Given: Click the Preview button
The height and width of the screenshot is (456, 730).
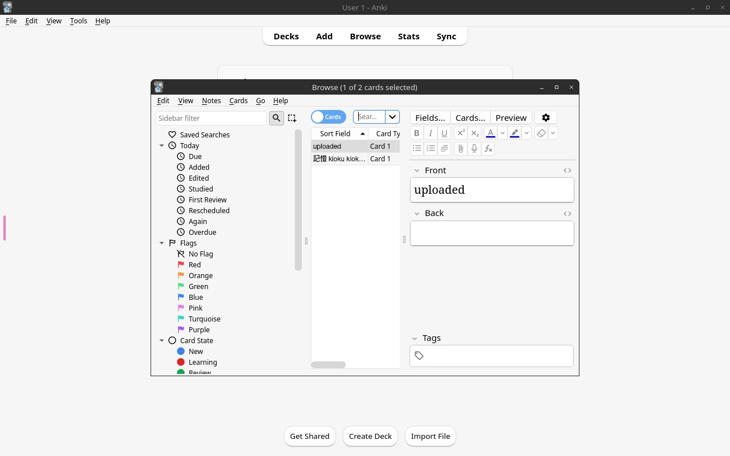Looking at the screenshot, I should point(511,117).
